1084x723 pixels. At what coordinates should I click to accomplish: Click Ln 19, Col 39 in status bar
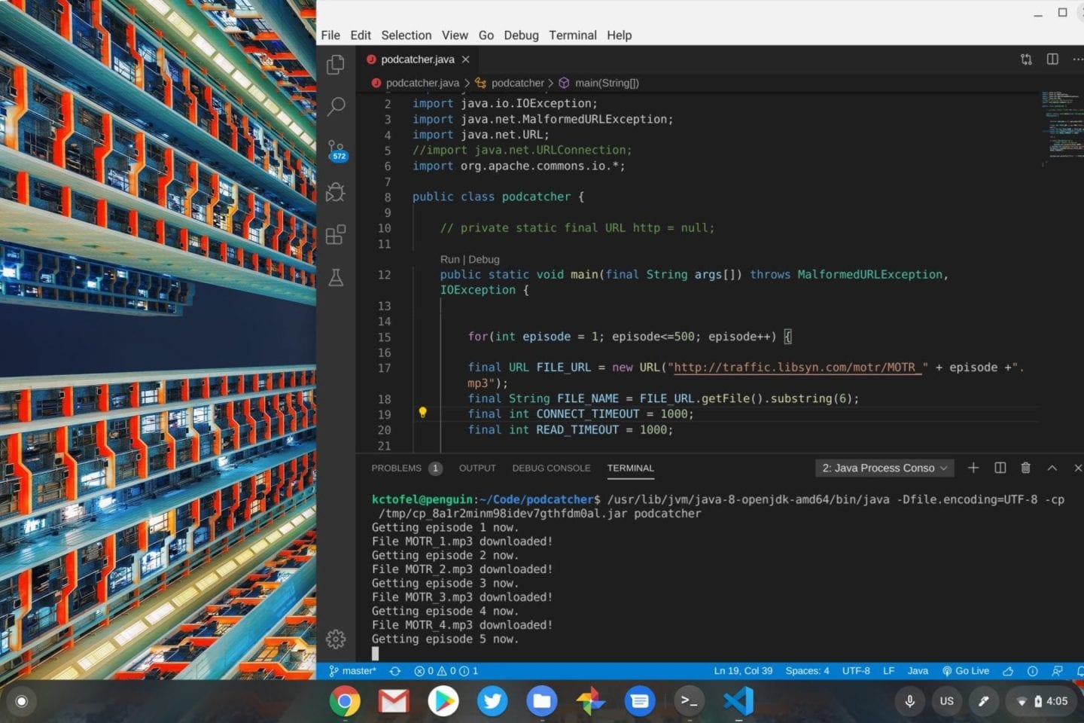pos(743,671)
